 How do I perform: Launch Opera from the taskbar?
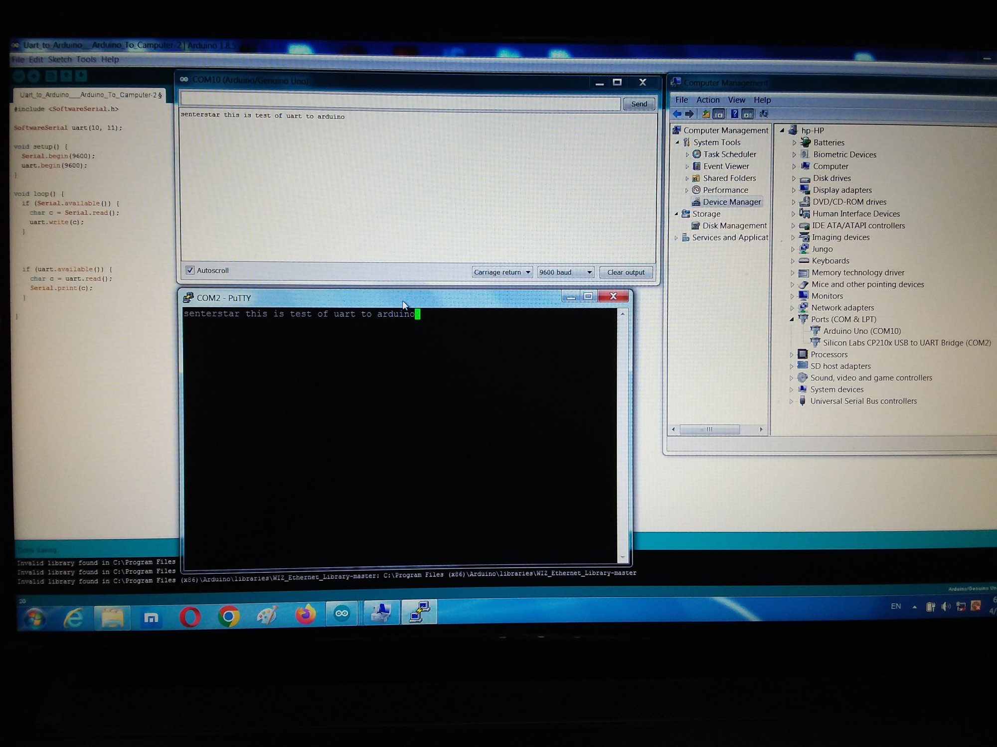coord(190,617)
